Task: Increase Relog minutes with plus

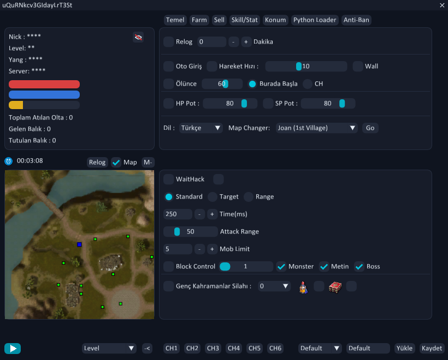Action: [246, 42]
